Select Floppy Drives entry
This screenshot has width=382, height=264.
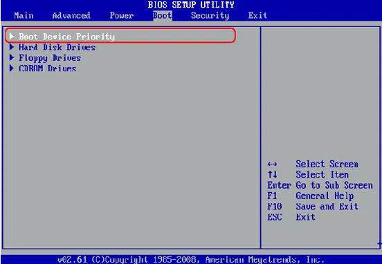[x=50, y=58]
